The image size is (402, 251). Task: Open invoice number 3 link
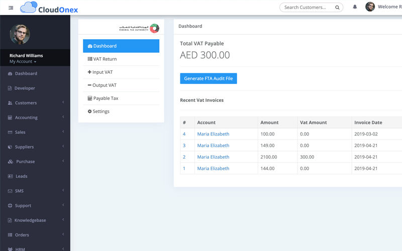[184, 146]
